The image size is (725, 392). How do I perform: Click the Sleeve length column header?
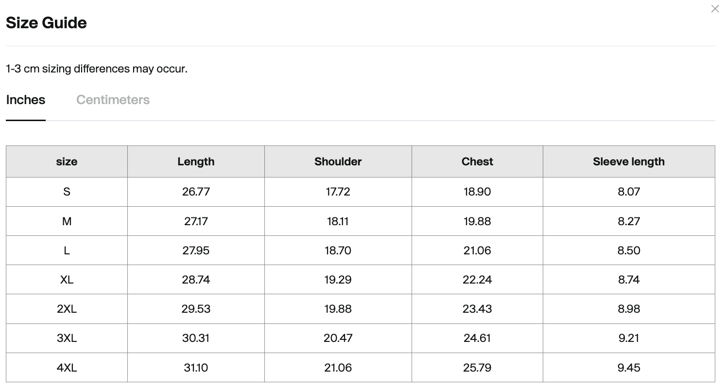(x=629, y=161)
